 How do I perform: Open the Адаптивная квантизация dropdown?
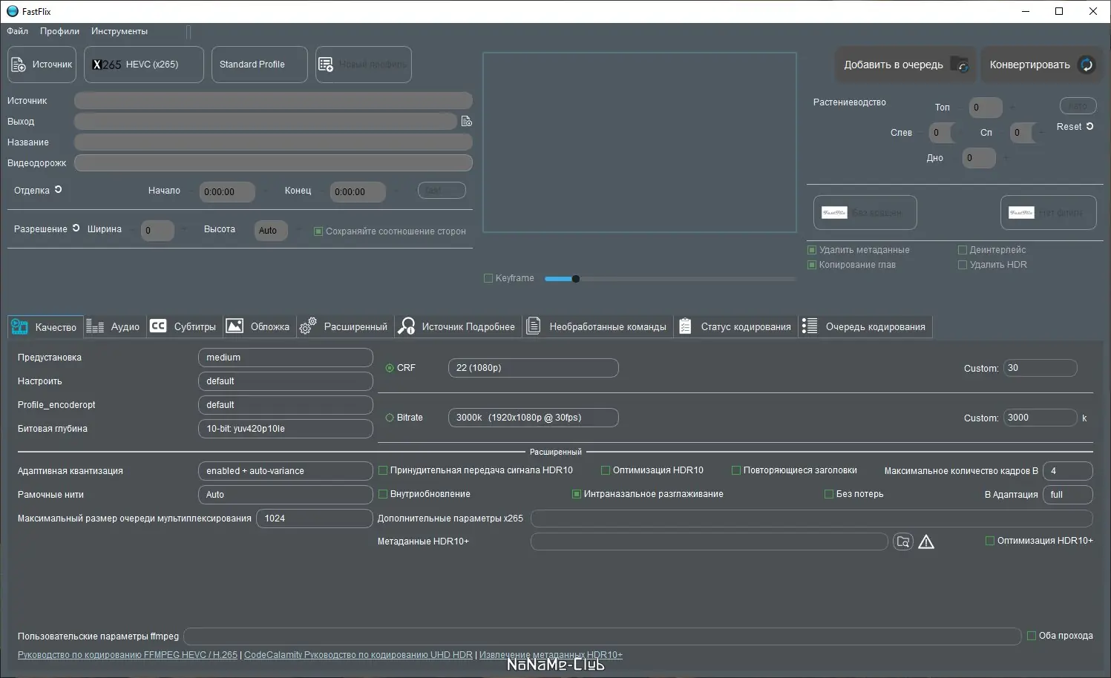pyautogui.click(x=285, y=471)
